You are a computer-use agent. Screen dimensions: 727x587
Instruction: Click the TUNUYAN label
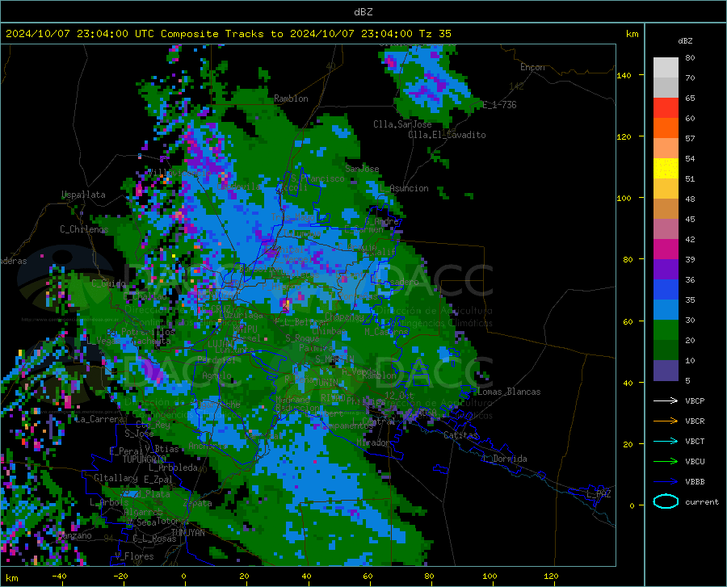(187, 533)
